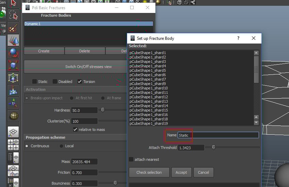Click the gold sphere icon in top toolbar
289x187 pixels.
point(158,2)
